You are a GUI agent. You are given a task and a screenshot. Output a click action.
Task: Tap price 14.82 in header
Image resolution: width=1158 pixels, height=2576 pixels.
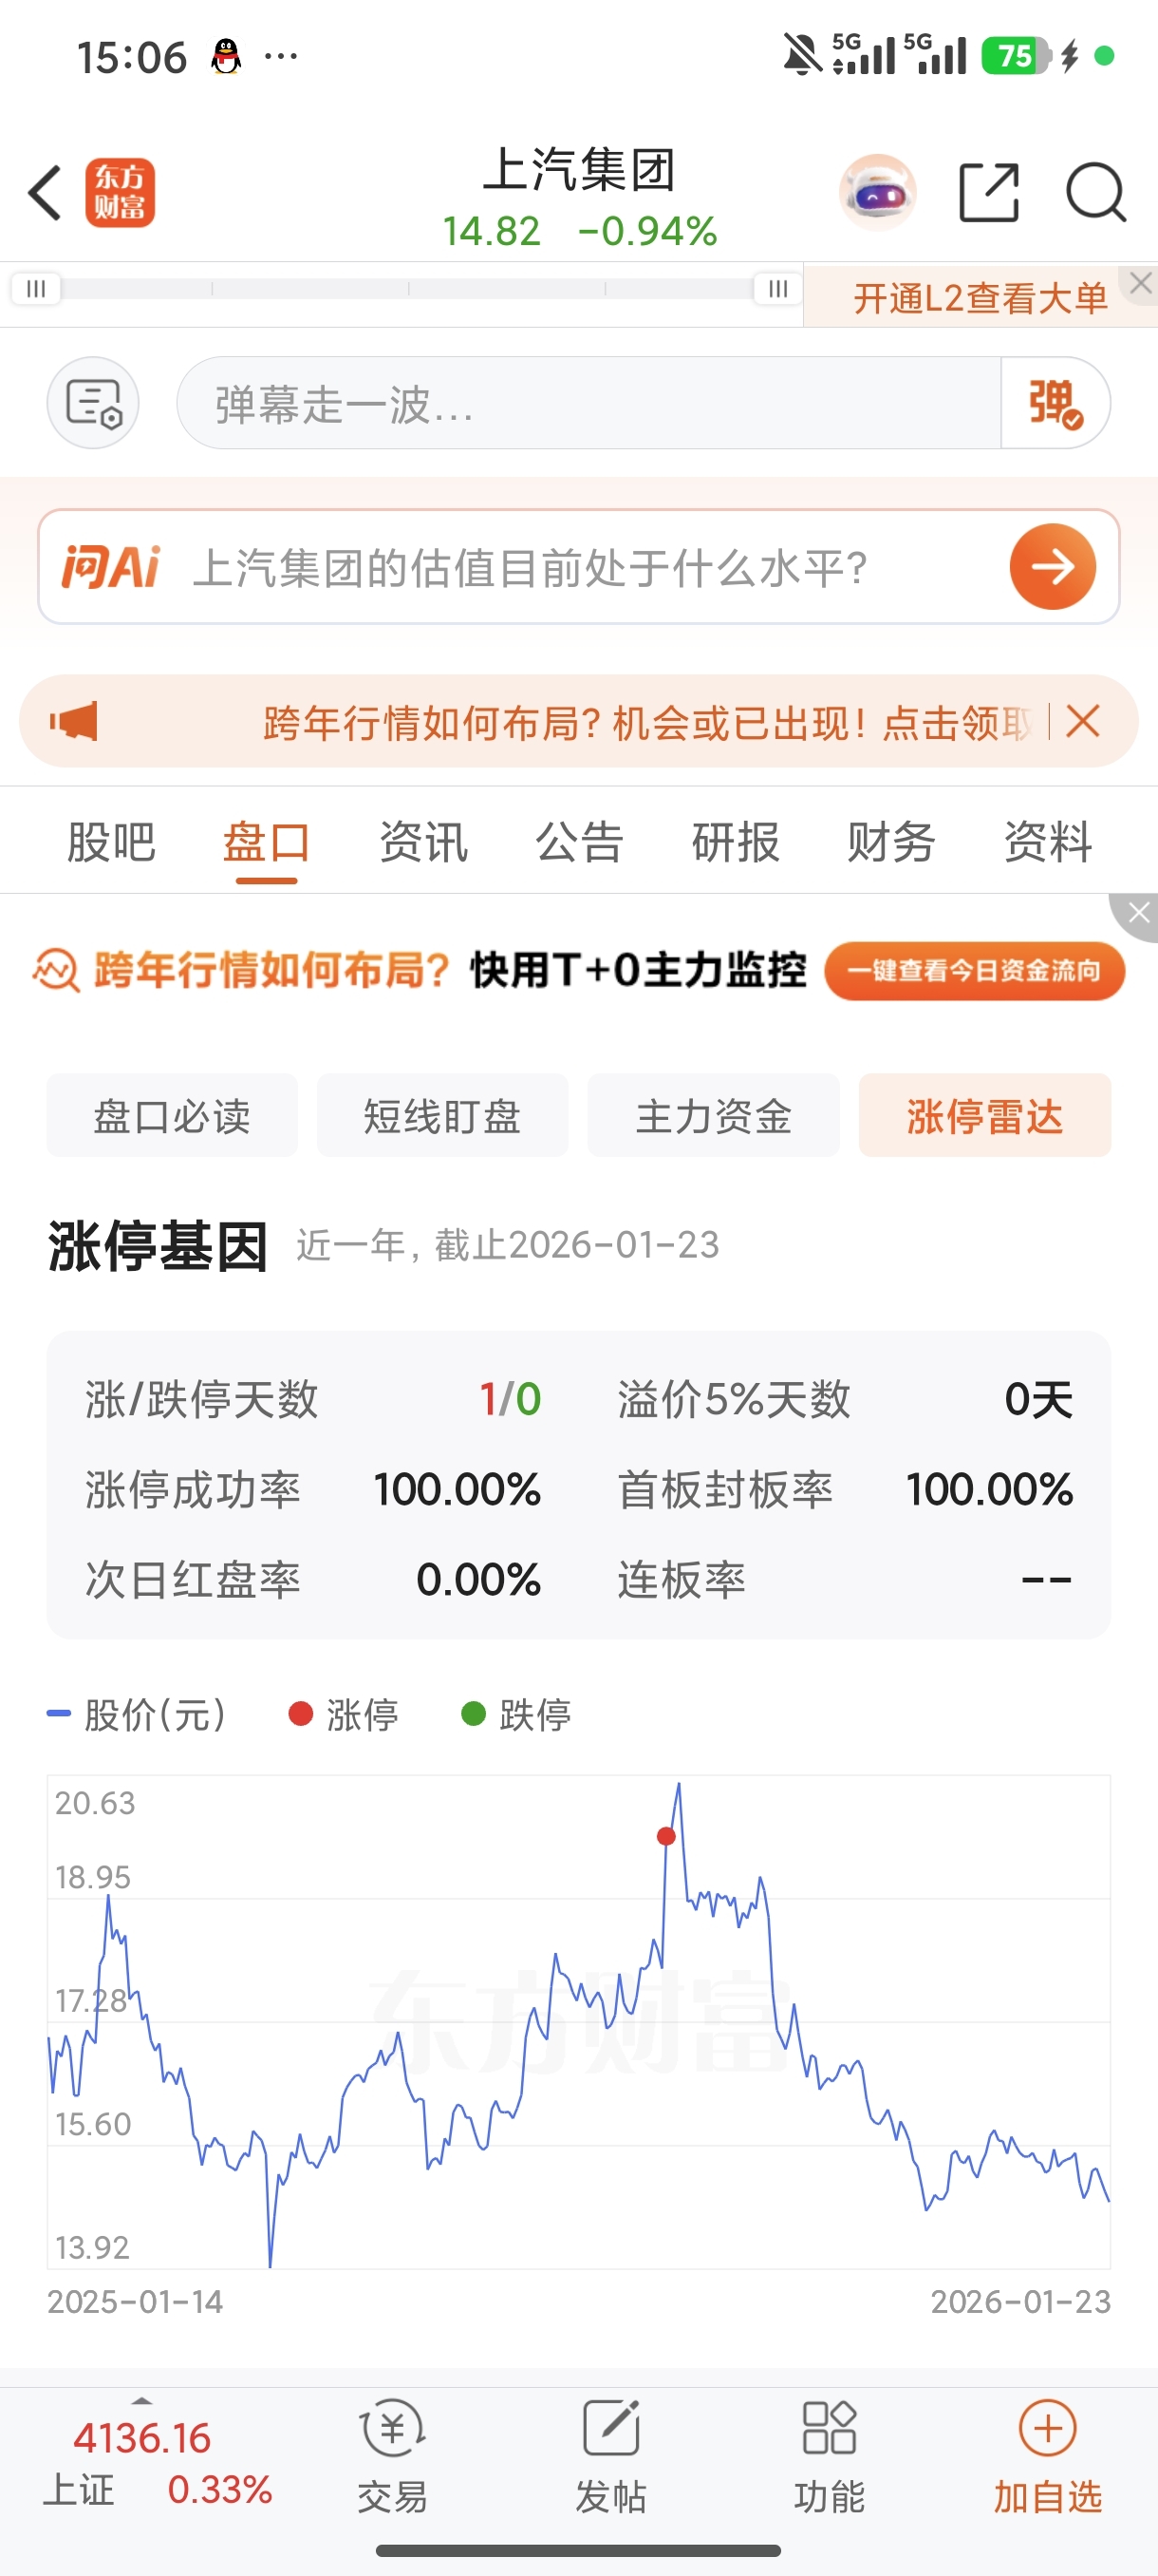492,231
